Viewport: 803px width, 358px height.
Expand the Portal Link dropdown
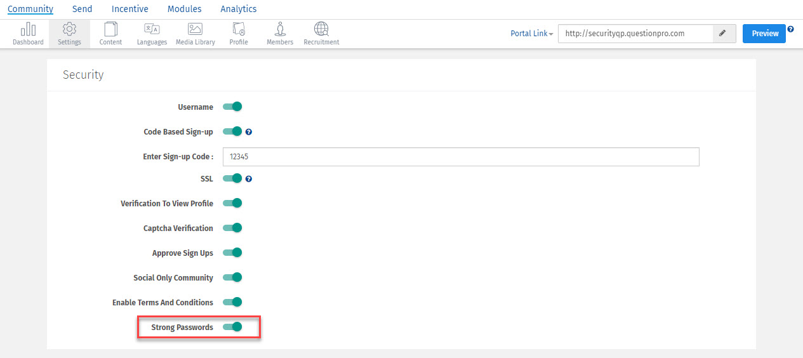531,34
